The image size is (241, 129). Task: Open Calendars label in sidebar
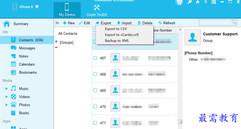click(x=27, y=64)
